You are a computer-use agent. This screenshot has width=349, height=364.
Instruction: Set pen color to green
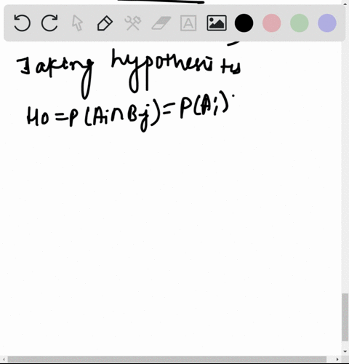[x=300, y=23]
